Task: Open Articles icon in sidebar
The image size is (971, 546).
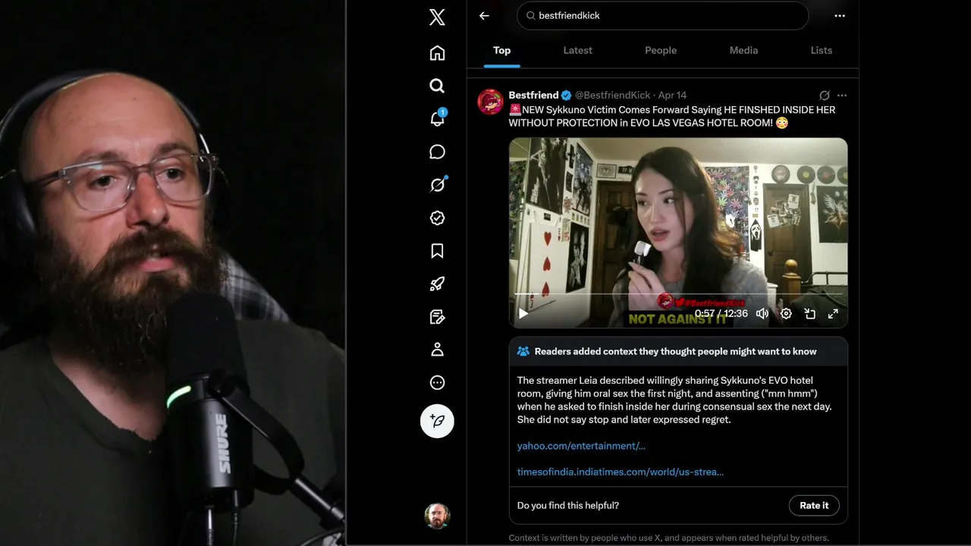Action: (437, 317)
